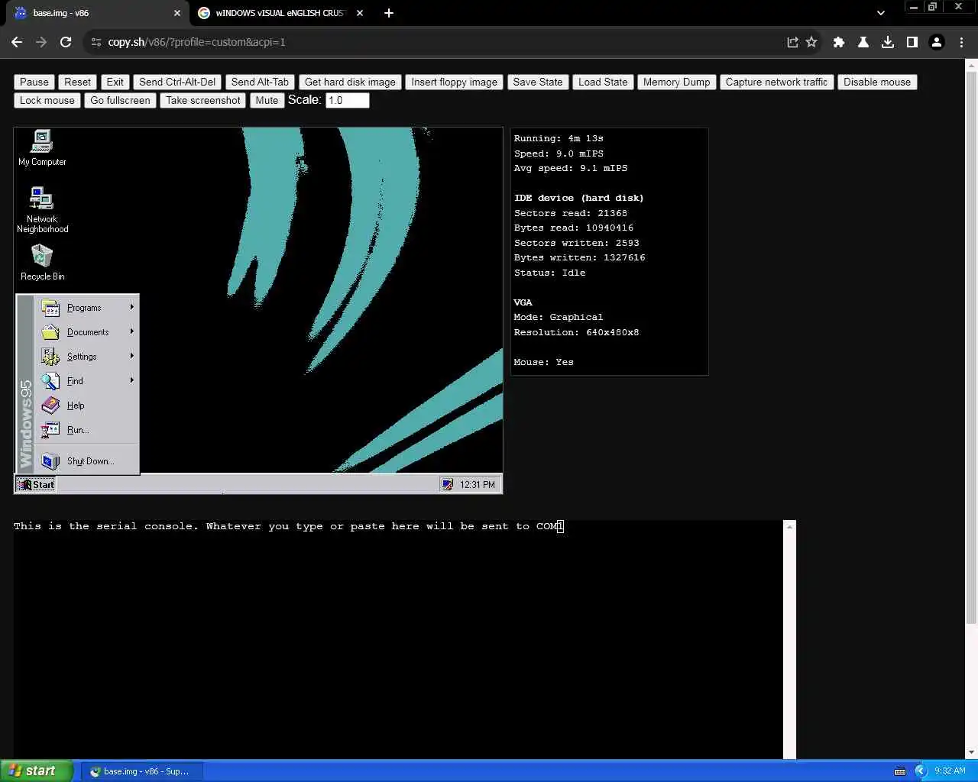Viewport: 978px width, 782px height.
Task: Click the serial console scrollbar up arrow
Action: [x=789, y=526]
